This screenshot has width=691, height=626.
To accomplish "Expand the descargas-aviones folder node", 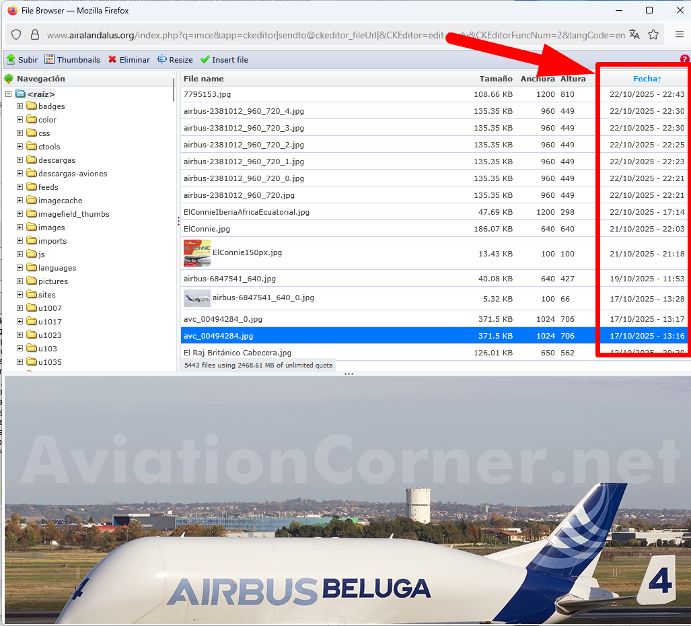I will [20, 174].
